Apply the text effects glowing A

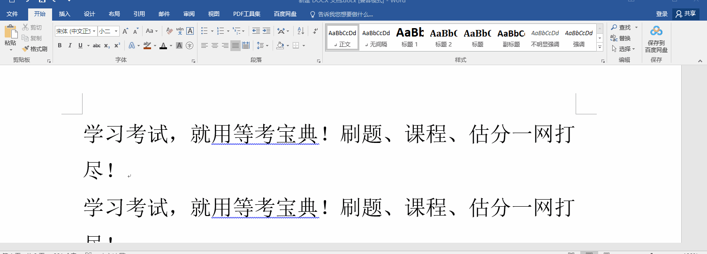[x=132, y=45]
